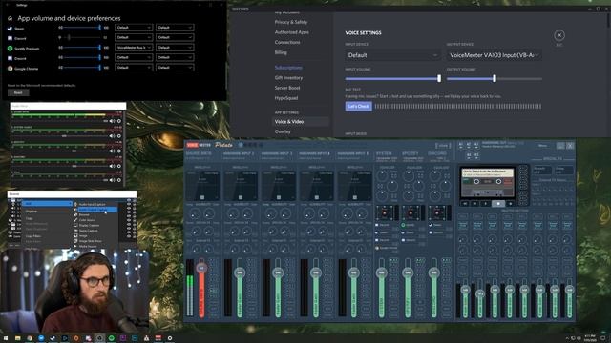Open Google Chrome output device dropdown

coord(134,68)
